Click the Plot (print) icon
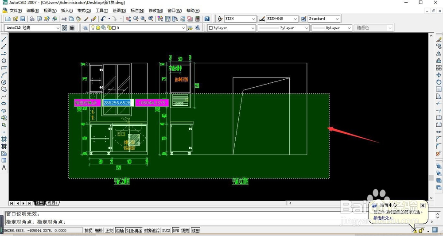The width and height of the screenshot is (443, 236). pyautogui.click(x=32, y=19)
